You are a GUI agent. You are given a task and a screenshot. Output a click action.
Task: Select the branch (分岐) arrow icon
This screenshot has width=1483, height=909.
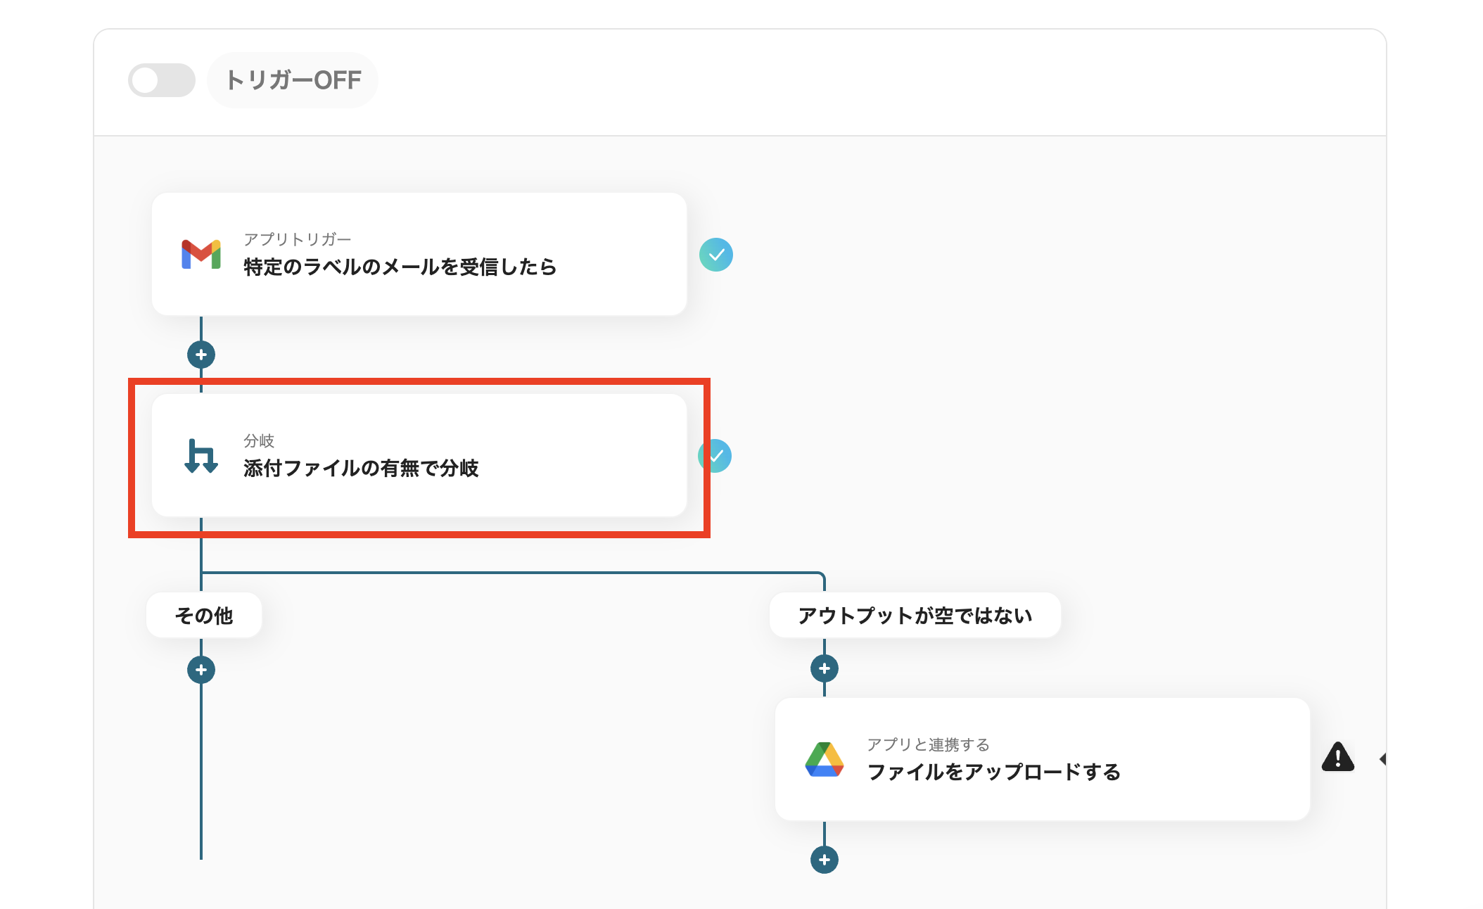[x=201, y=457]
